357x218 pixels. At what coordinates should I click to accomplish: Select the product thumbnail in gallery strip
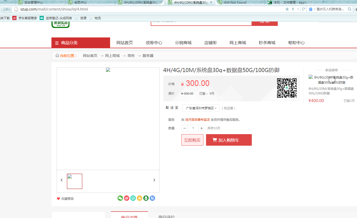[75, 181]
